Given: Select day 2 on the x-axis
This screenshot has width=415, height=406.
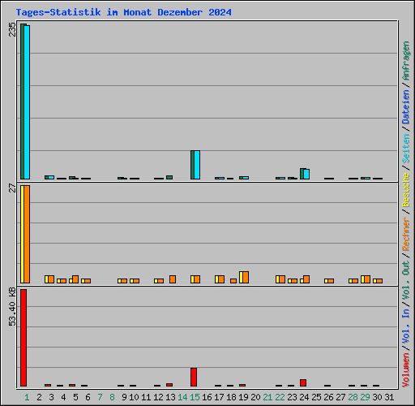Looking at the screenshot, I should (x=39, y=397).
